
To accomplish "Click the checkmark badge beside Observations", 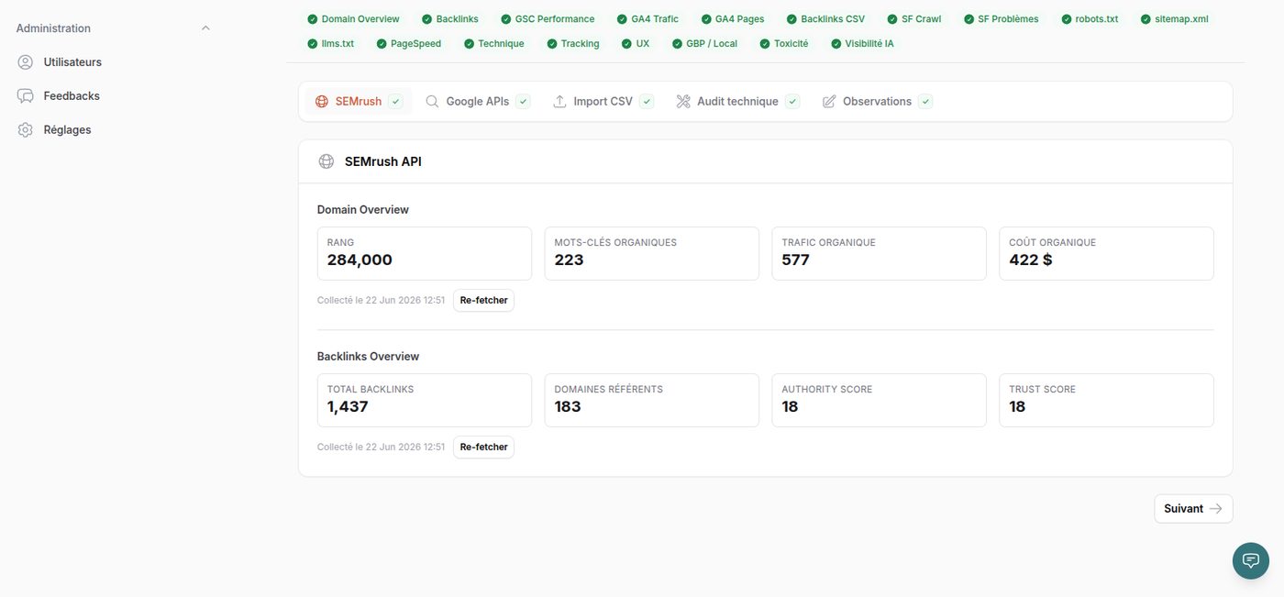I will 925,102.
